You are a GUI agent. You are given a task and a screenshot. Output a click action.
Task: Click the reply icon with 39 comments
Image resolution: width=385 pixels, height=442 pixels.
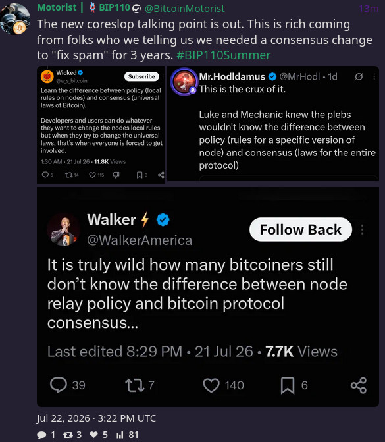click(59, 385)
